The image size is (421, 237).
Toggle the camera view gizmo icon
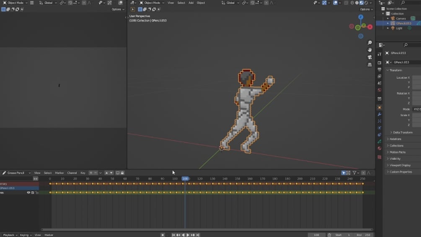pos(370,57)
